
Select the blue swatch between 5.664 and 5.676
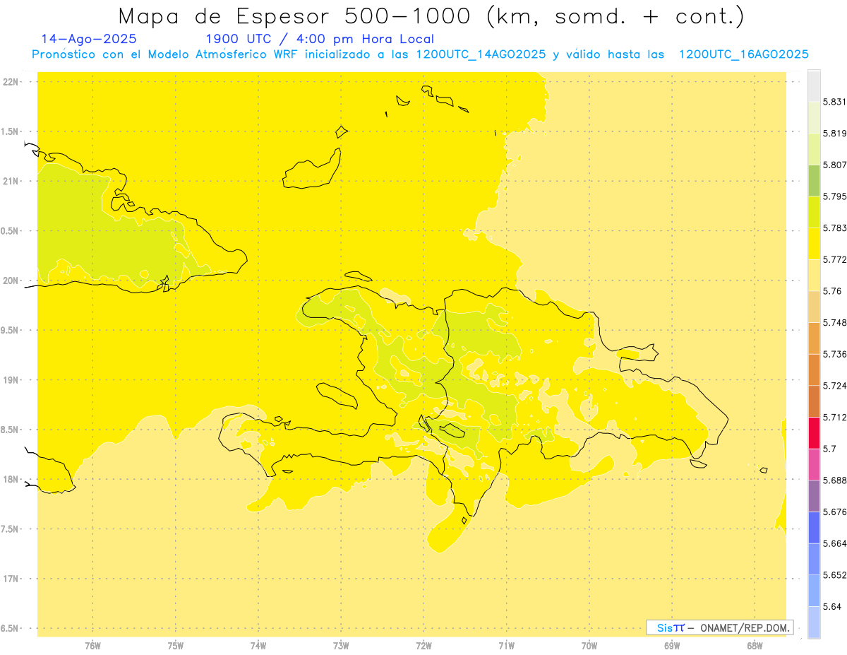coord(814,528)
